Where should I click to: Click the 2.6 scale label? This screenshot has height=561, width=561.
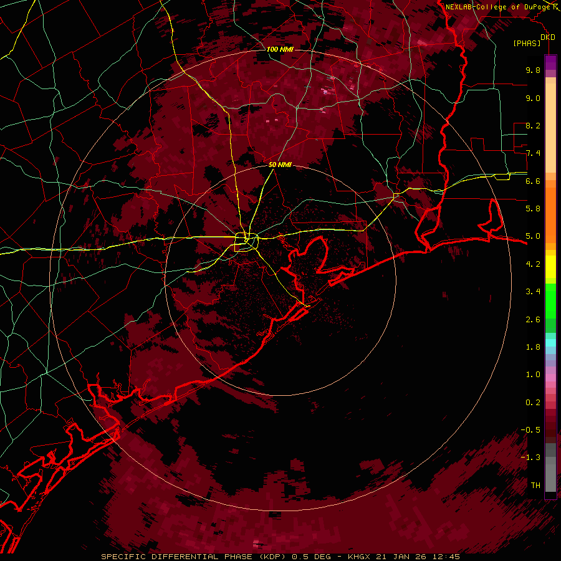click(x=533, y=319)
